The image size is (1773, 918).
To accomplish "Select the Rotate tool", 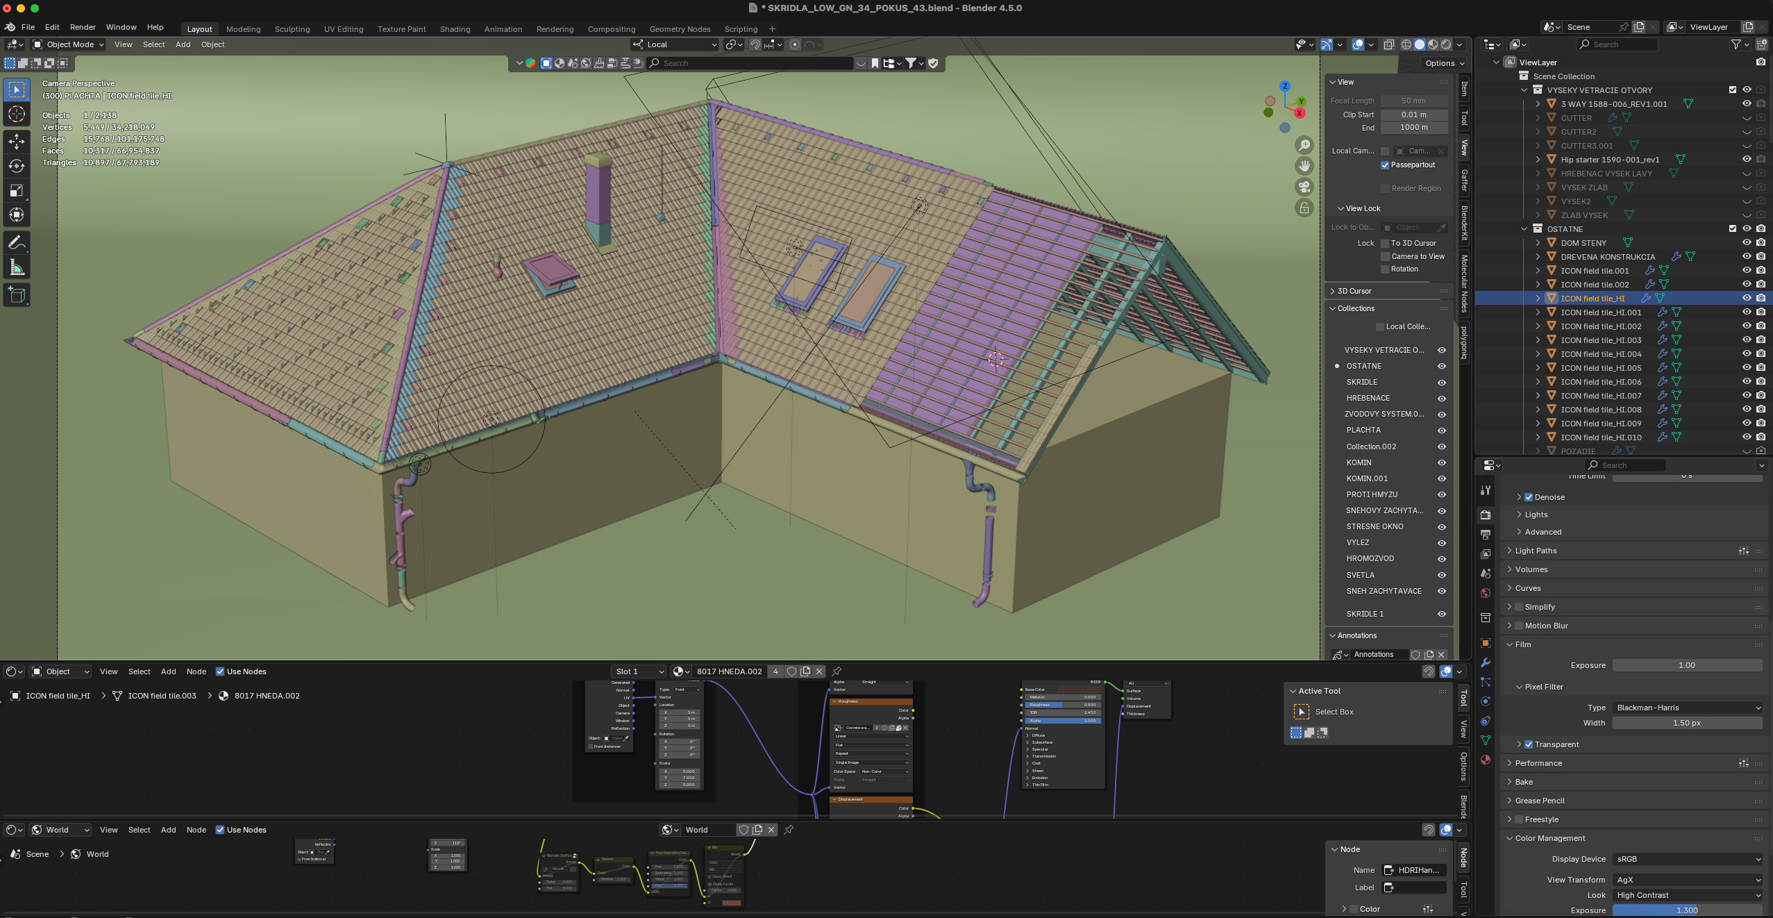I will (x=17, y=166).
